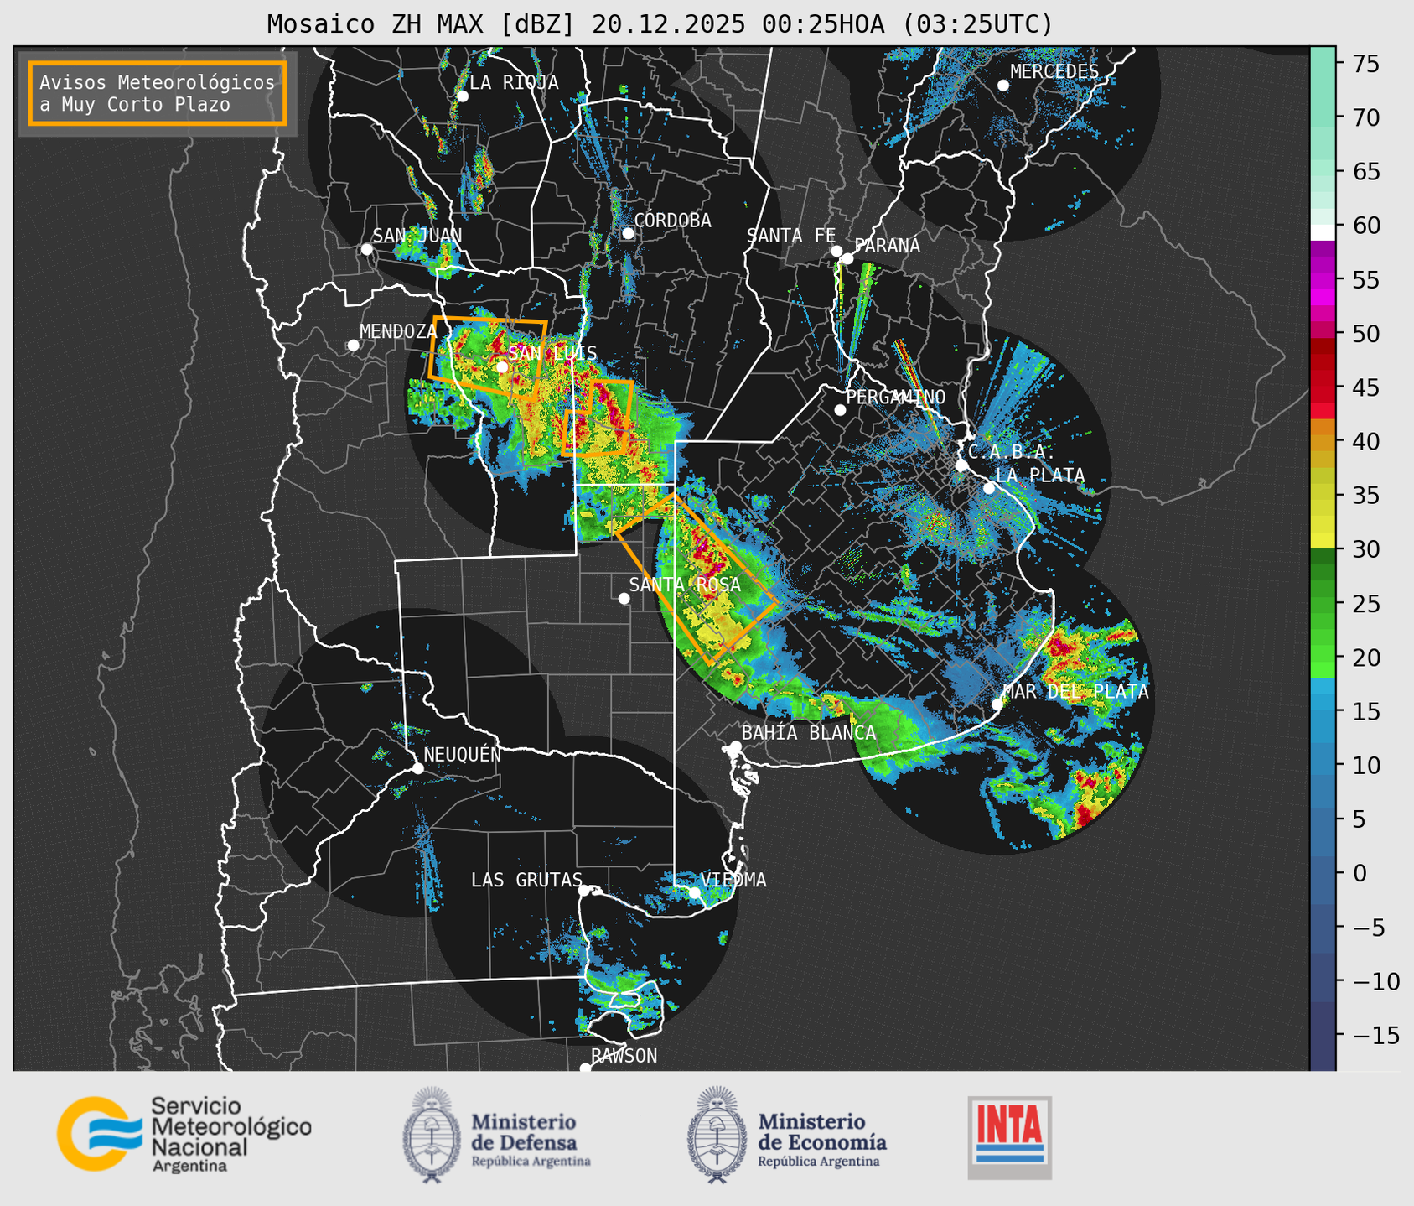Click the MERCEDES city label
The image size is (1414, 1206).
coord(1054,72)
